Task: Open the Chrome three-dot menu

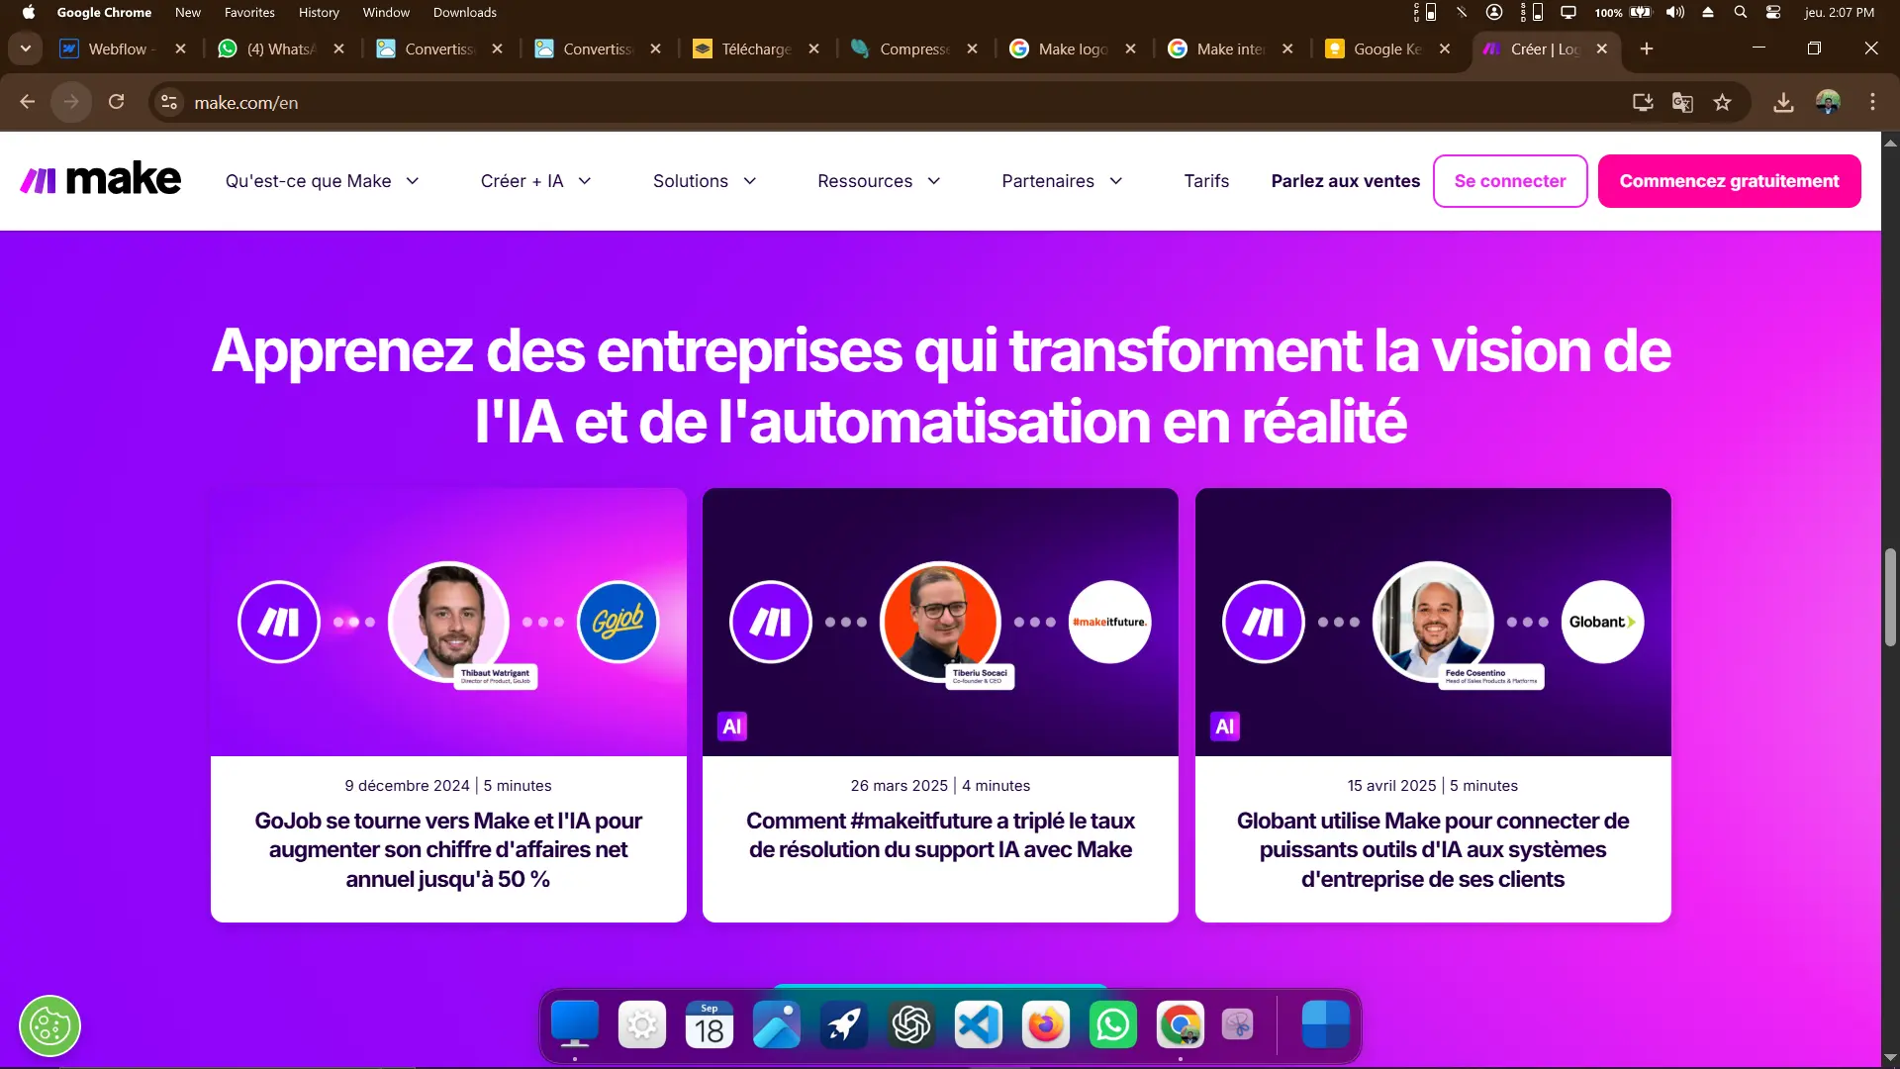Action: 1872,102
